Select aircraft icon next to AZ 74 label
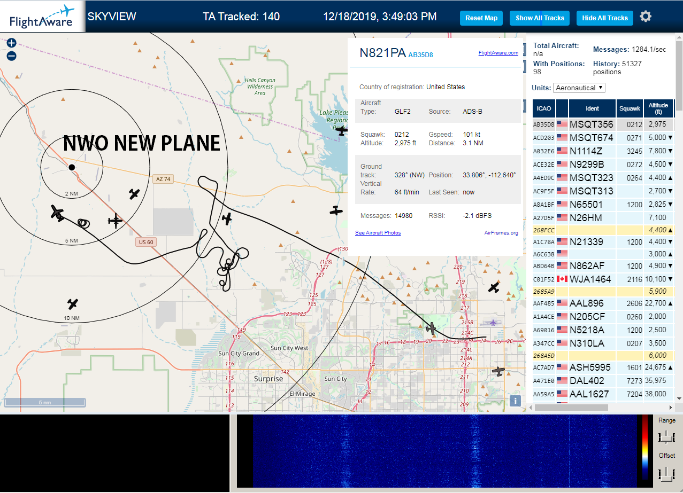This screenshot has height=493, width=683. [134, 194]
